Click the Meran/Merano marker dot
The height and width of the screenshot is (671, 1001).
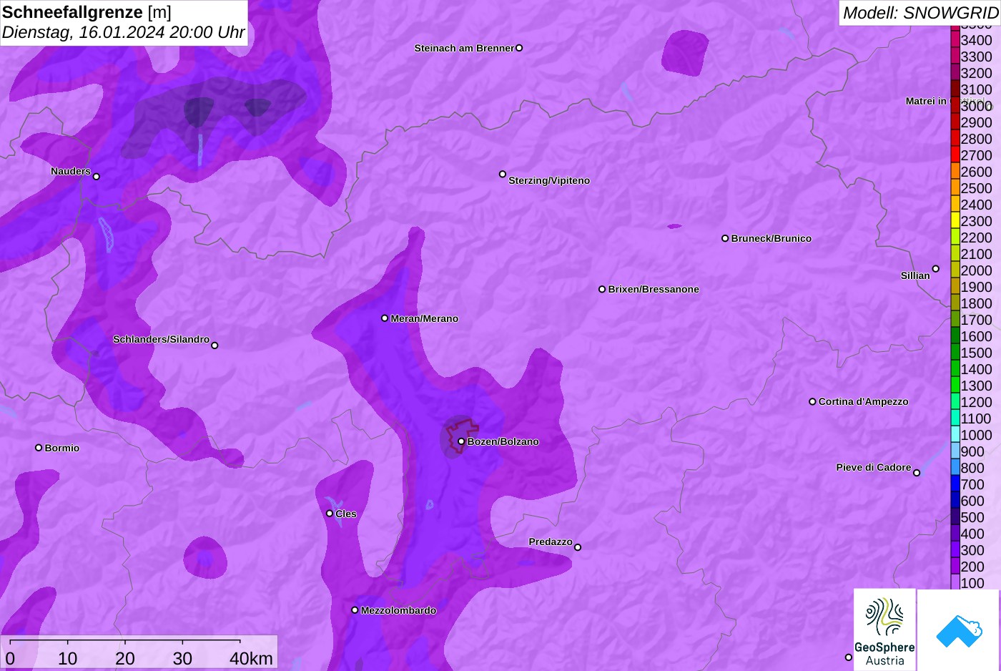(385, 318)
